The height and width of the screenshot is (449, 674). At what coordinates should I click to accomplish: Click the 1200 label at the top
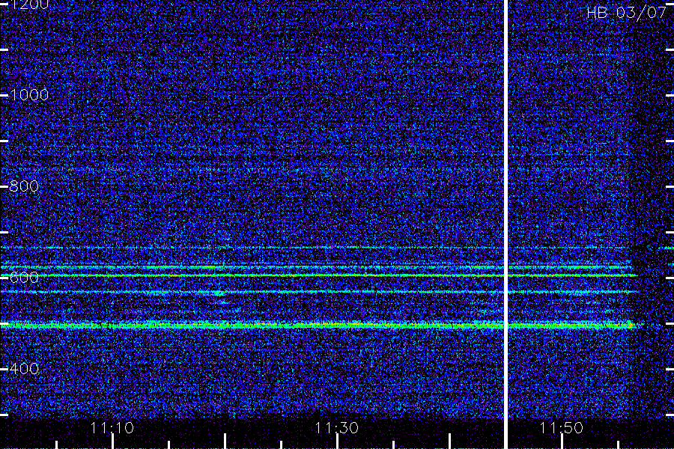[x=28, y=4]
